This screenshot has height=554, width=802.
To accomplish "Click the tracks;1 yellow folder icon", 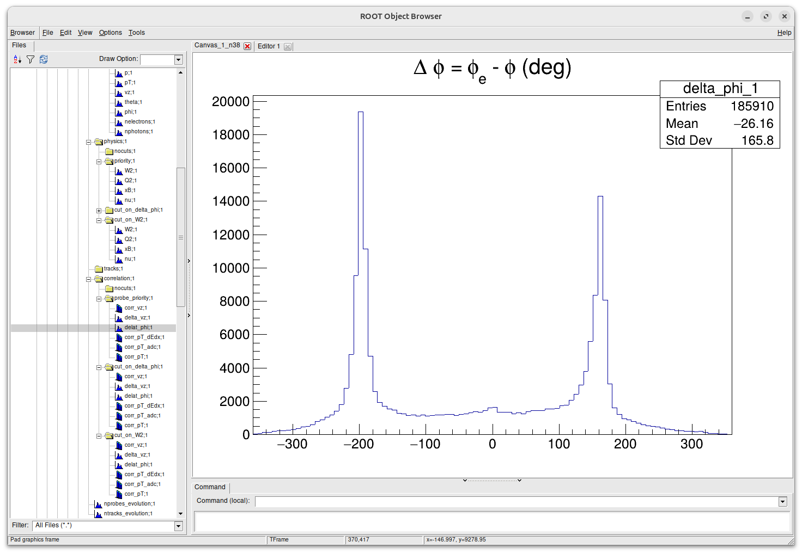I will point(99,269).
